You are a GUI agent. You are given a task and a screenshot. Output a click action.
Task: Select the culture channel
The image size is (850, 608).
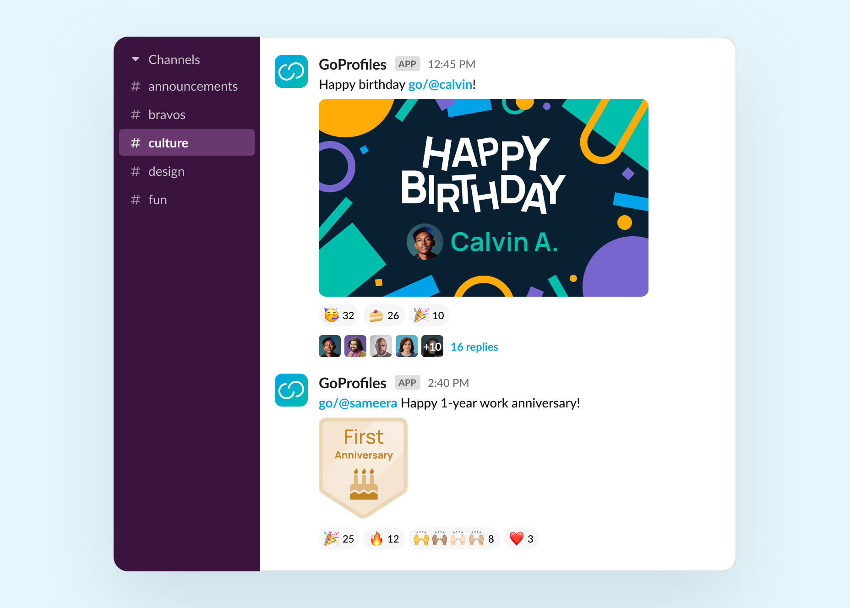(x=187, y=142)
